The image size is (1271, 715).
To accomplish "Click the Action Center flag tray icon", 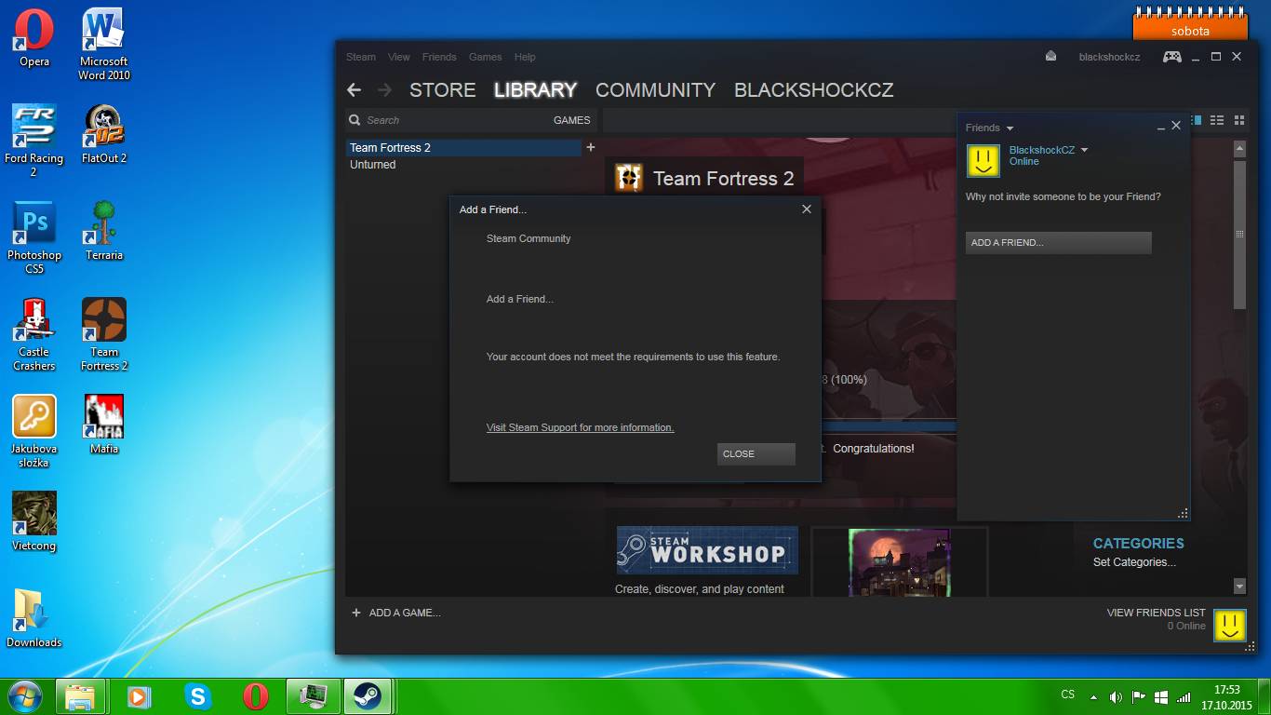I will (1139, 696).
